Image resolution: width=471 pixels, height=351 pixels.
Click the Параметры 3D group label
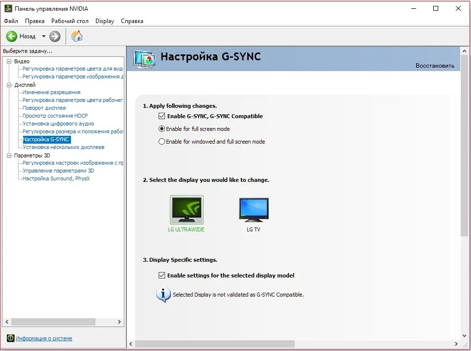point(32,155)
